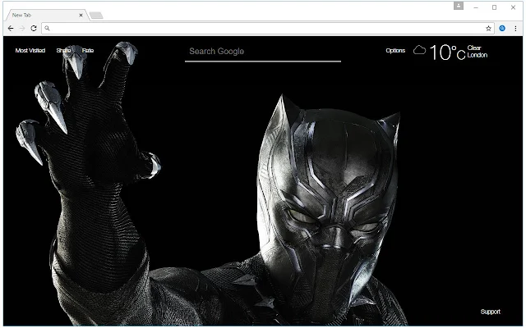The width and height of the screenshot is (526, 328).
Task: Minimize the browser window
Action: click(x=476, y=7)
